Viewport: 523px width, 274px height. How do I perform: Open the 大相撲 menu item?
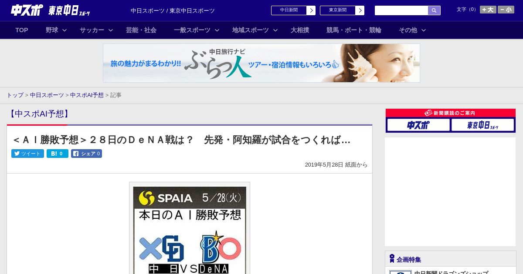click(300, 30)
